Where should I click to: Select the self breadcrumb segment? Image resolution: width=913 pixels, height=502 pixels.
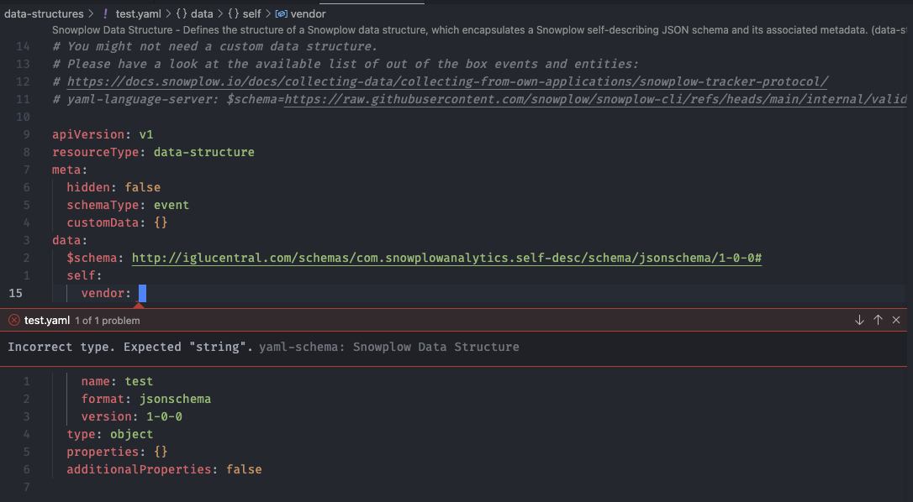[251, 13]
